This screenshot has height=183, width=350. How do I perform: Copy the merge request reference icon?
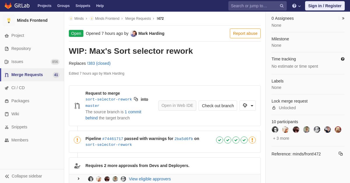341,154
